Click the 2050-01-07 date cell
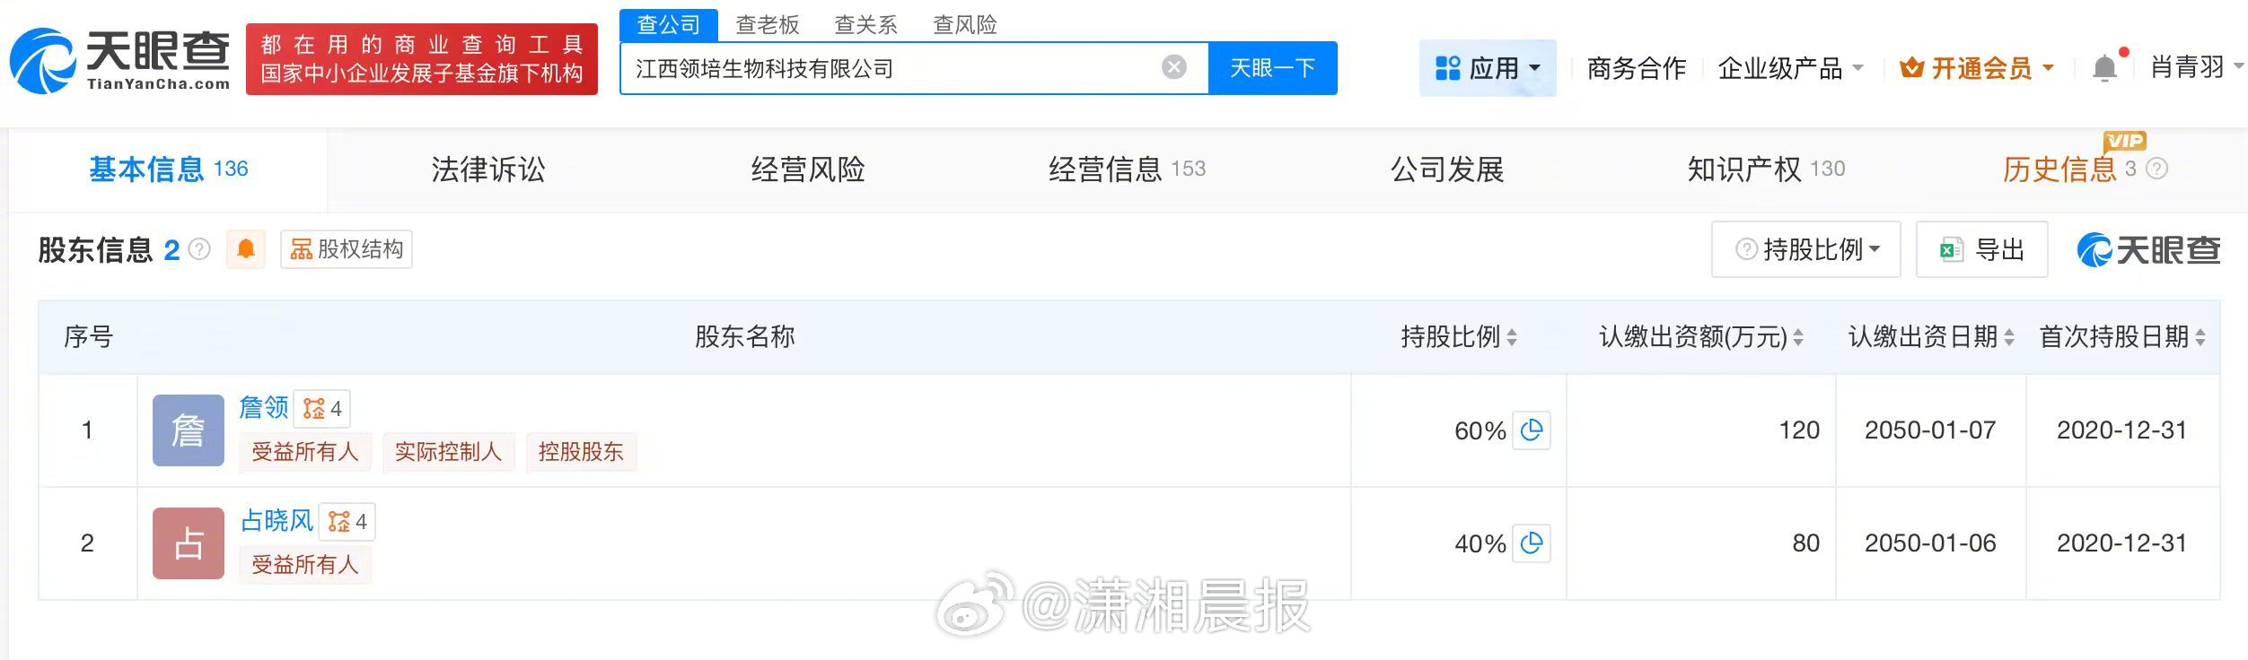Screen dimensions: 2248x660 pos(1930,430)
